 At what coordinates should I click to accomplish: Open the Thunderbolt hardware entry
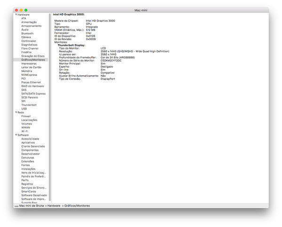29,105
